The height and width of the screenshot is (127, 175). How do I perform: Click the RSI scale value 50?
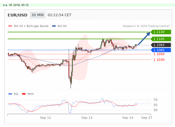click(x=155, y=105)
